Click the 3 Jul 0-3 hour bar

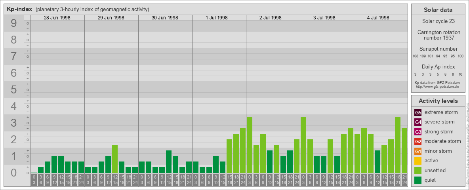click(x=303, y=145)
